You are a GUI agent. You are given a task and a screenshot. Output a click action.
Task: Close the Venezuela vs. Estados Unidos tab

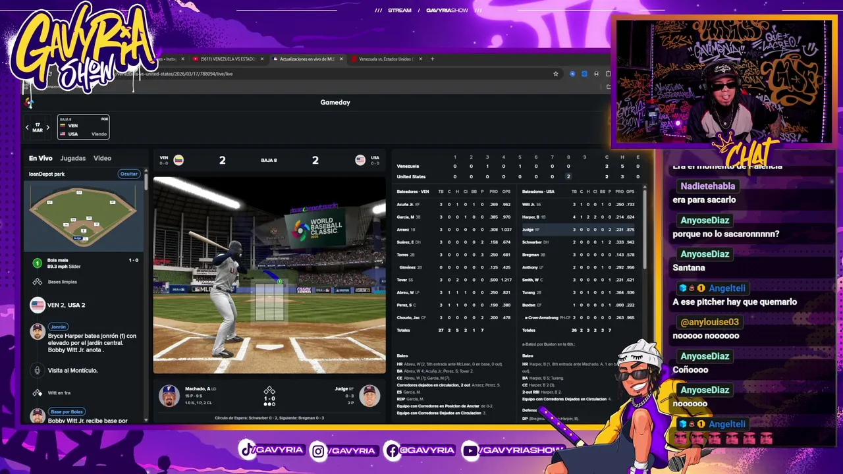[420, 59]
